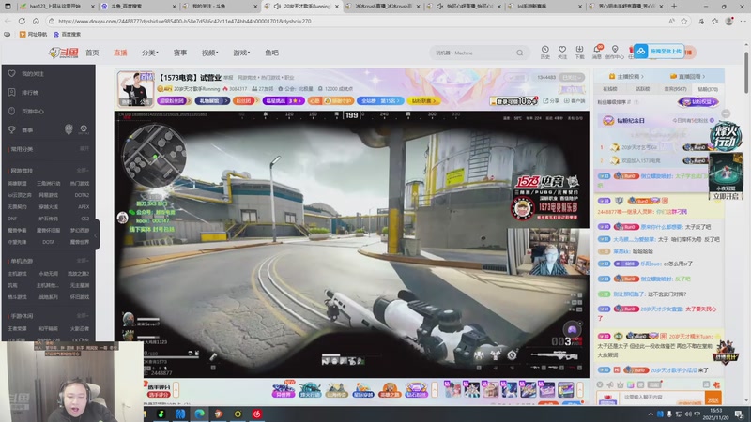Viewport: 751px width, 422px height.
Task: Expand the 游戏 games dropdown
Action: click(x=241, y=53)
